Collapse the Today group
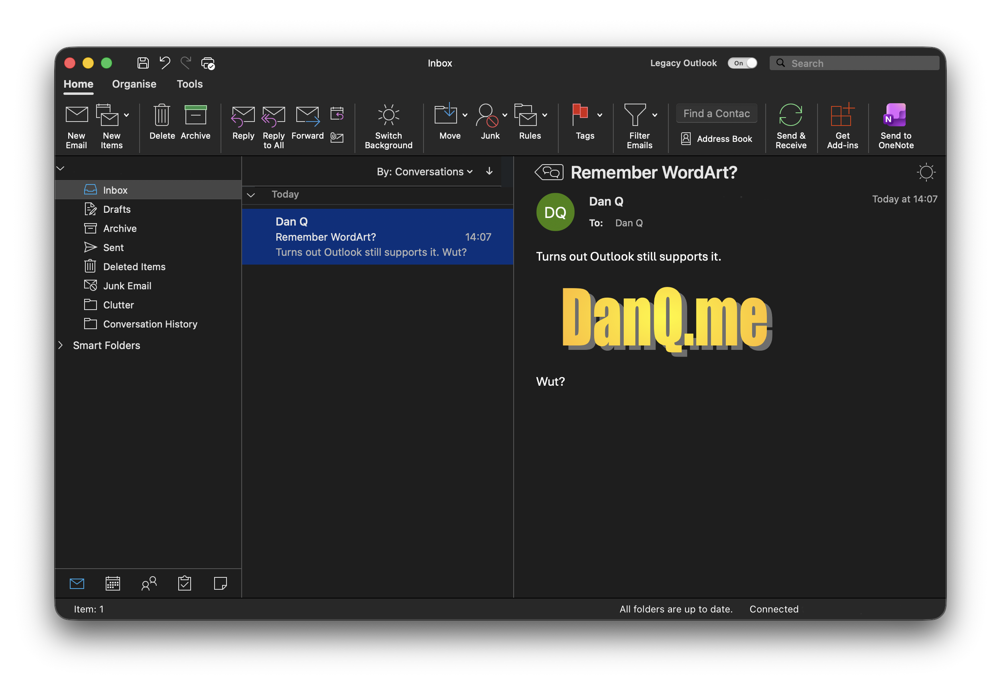This screenshot has width=991, height=679. [251, 195]
